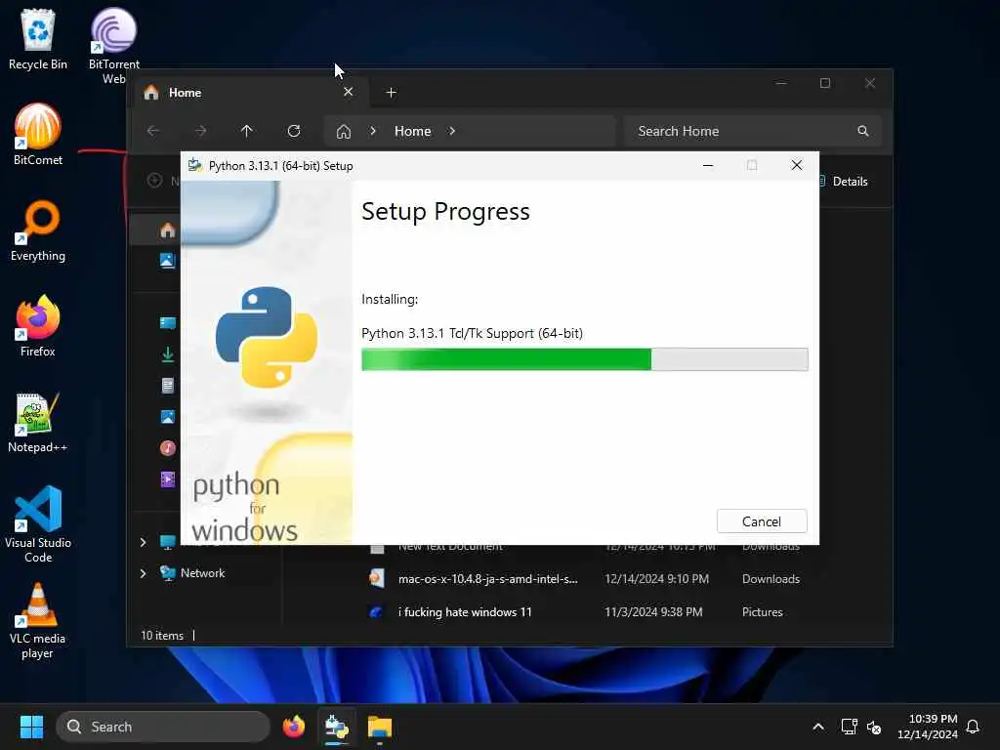Cancel the Python setup installation
The width and height of the screenshot is (1000, 750).
pyautogui.click(x=762, y=521)
